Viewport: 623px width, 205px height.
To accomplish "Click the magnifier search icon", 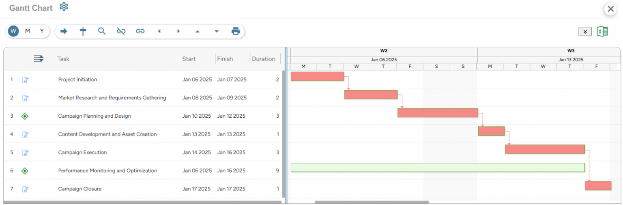I will [x=102, y=31].
